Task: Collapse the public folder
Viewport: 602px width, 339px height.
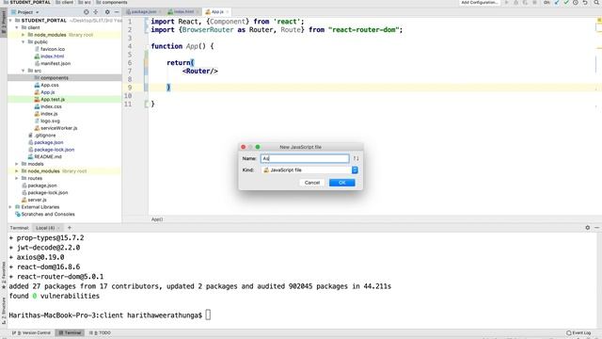Action: [x=23, y=41]
